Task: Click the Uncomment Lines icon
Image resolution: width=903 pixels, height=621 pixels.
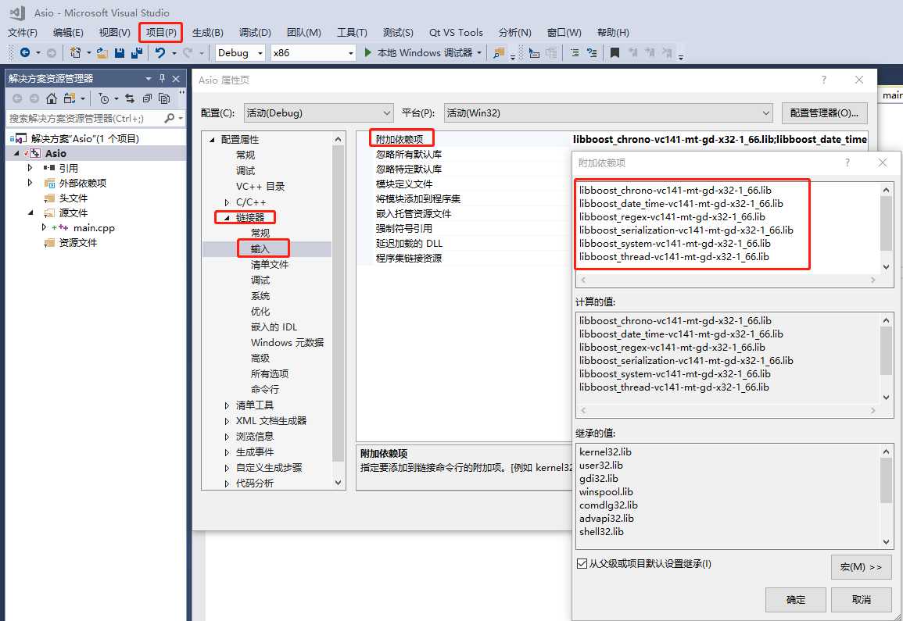Action: [x=591, y=53]
